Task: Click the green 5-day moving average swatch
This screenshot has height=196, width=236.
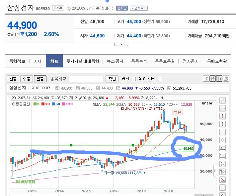Action: (x=35, y=104)
